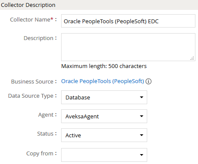Click inside the Description text area

click(128, 47)
